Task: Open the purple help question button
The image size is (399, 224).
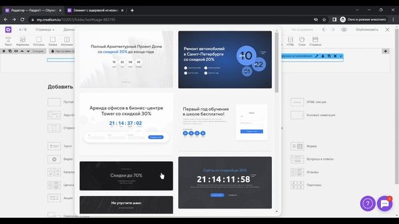Action: (368, 203)
